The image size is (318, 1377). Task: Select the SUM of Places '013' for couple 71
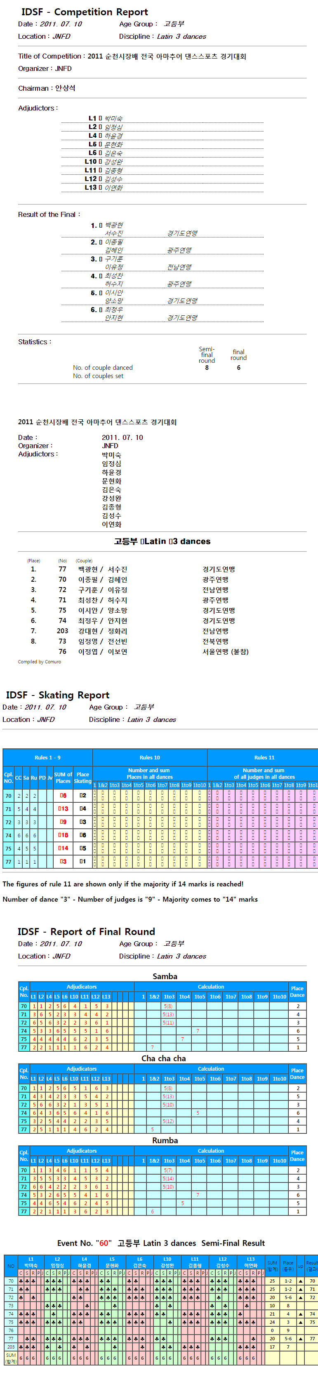pos(63,809)
